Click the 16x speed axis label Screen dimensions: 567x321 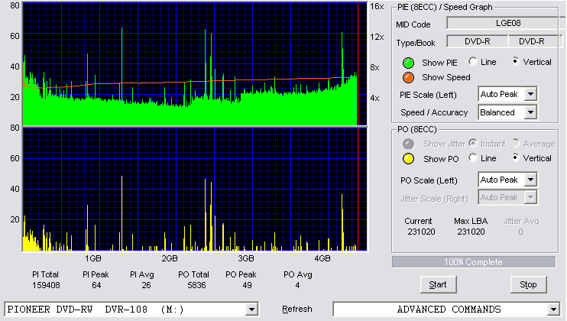click(377, 6)
